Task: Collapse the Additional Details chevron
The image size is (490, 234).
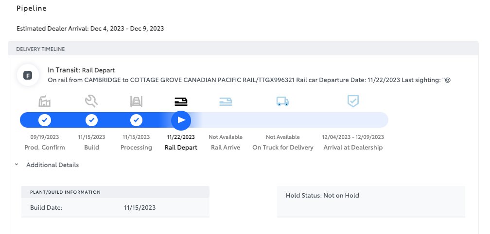Action: tap(17, 165)
